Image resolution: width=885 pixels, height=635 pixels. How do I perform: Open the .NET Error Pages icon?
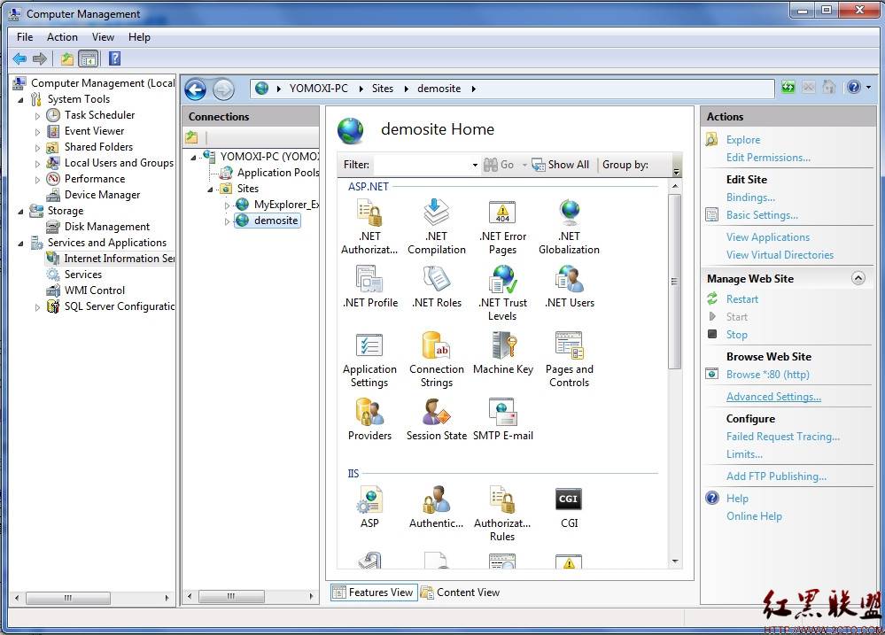pos(502,213)
